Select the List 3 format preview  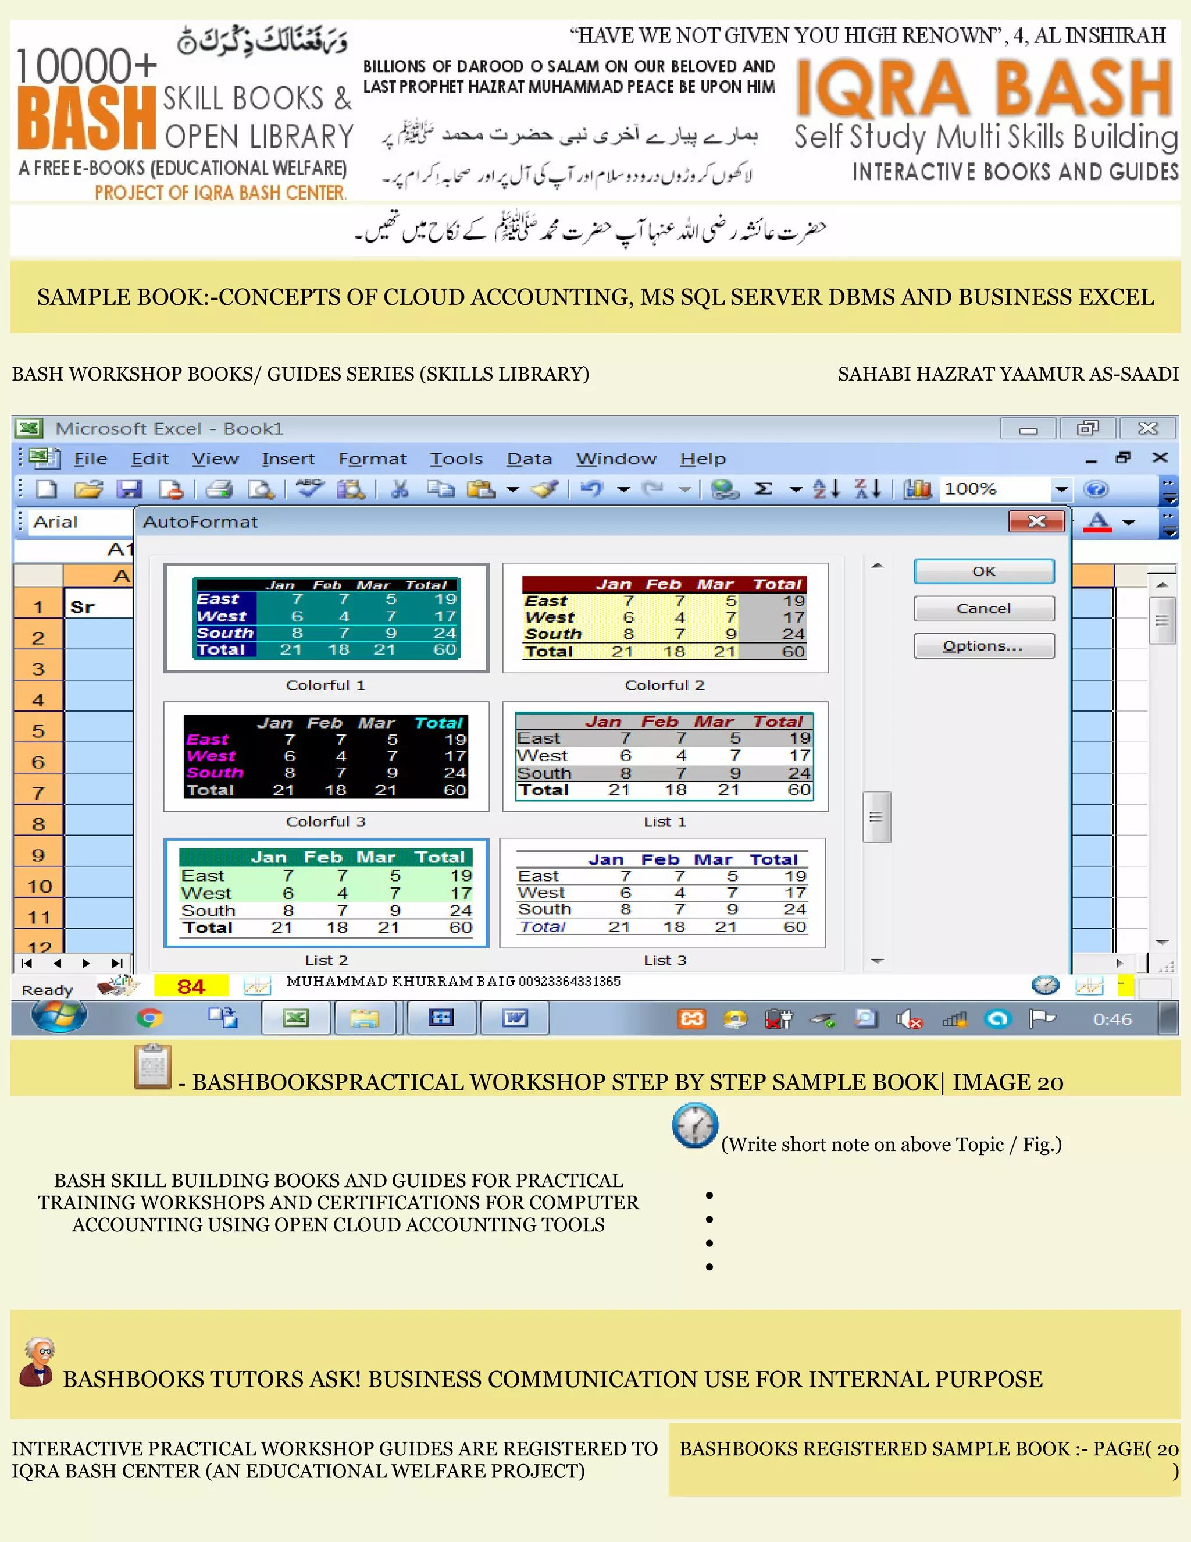coord(663,893)
